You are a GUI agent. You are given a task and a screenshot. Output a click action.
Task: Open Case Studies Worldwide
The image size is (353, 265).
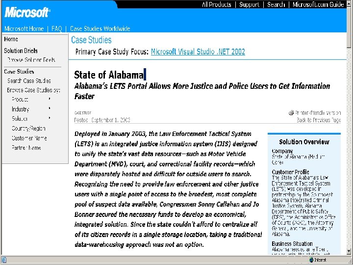tap(100, 28)
